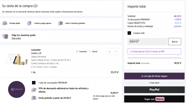Click the 10% discount tag icon

pos(34,90)
